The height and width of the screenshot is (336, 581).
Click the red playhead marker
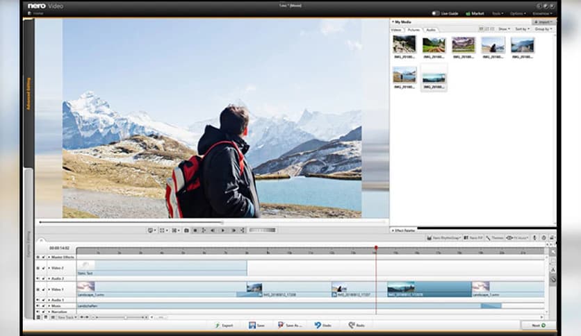[376, 248]
